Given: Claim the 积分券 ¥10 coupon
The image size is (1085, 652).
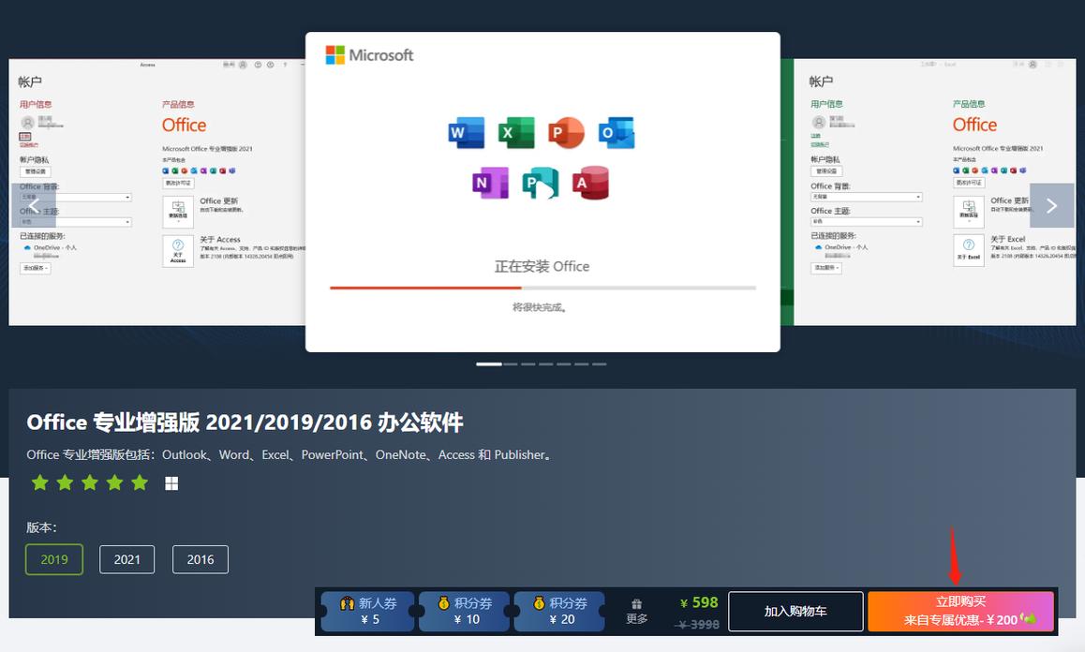Looking at the screenshot, I should 465,611.
